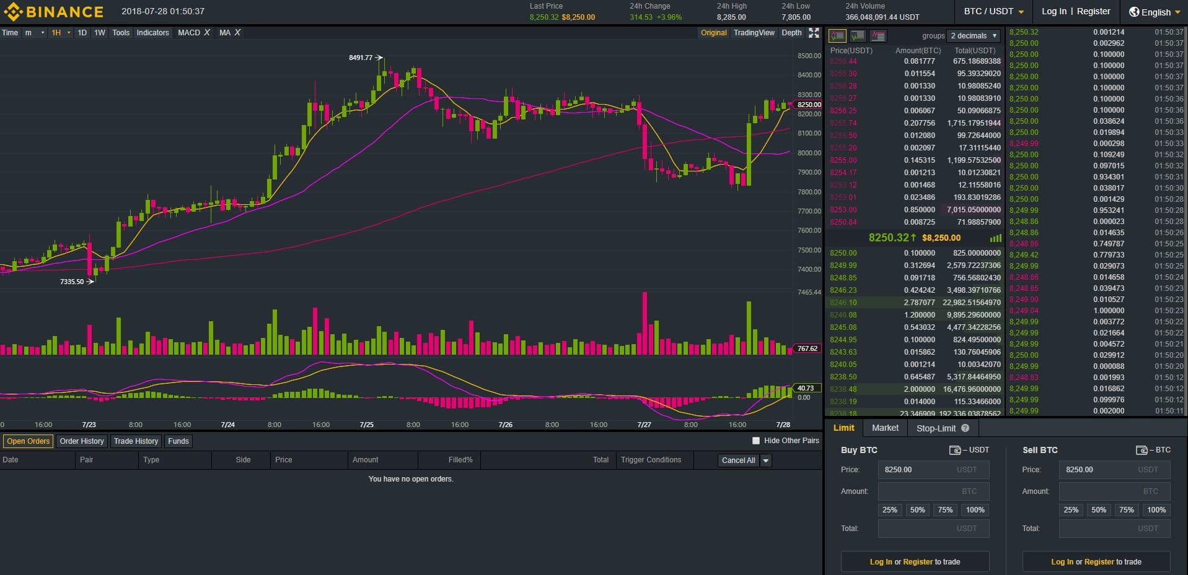
Task: Click the wallet icon beside Buy BTC
Action: pyautogui.click(x=954, y=450)
